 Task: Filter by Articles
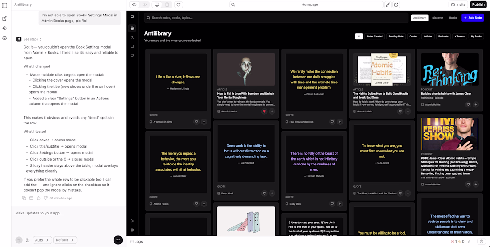(x=428, y=36)
